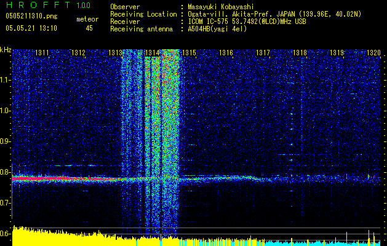Click the date stamp 05.05.21 13:10
This screenshot has height=246, width=387.
[x=31, y=28]
